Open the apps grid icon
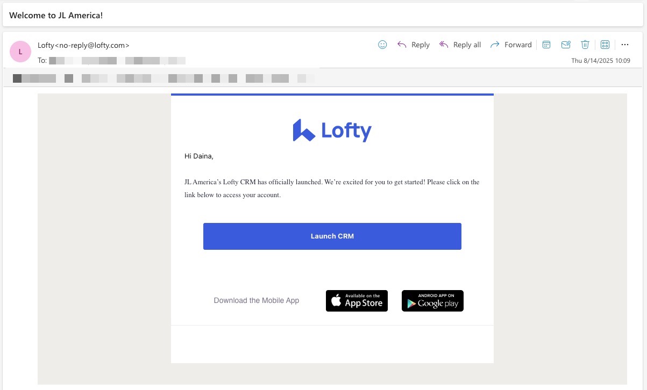Image resolution: width=647 pixels, height=390 pixels. (605, 45)
